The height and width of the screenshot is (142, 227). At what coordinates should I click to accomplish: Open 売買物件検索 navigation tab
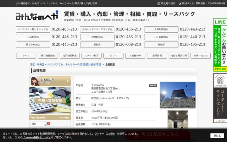coord(70,56)
